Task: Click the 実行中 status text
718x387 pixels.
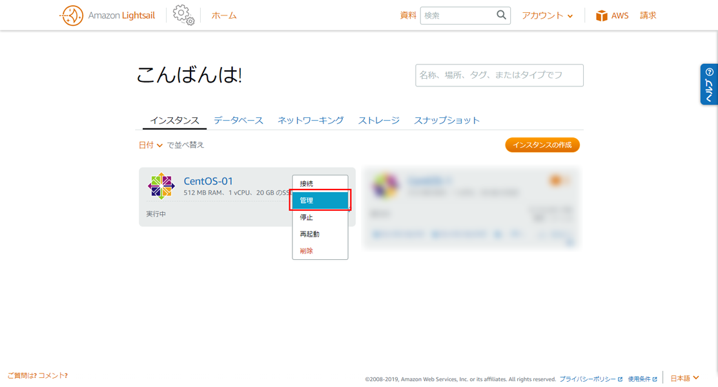Action: (x=156, y=214)
